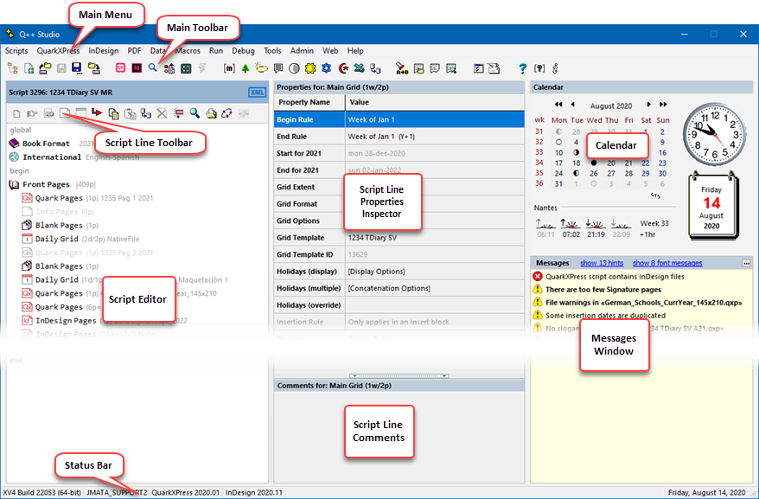Select the 'Daily Grid (2d/2p) NativeFile' line
759x499 pixels.
[x=80, y=239]
